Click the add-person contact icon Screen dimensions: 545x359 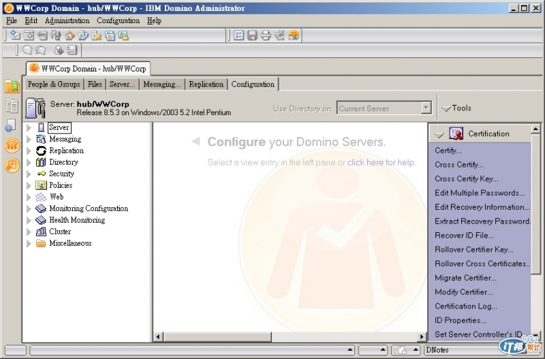click(x=59, y=50)
